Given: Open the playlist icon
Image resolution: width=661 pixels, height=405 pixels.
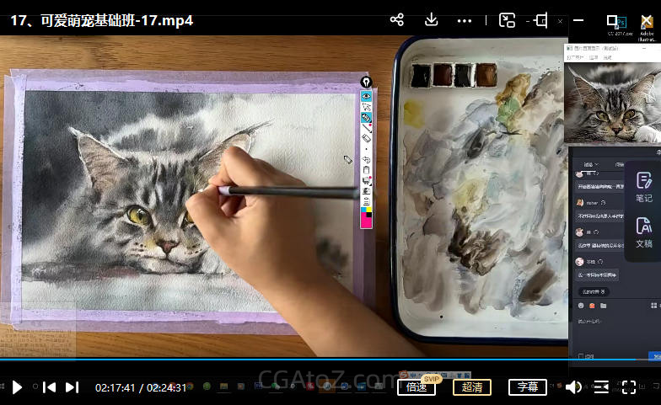Looking at the screenshot, I should 601,387.
